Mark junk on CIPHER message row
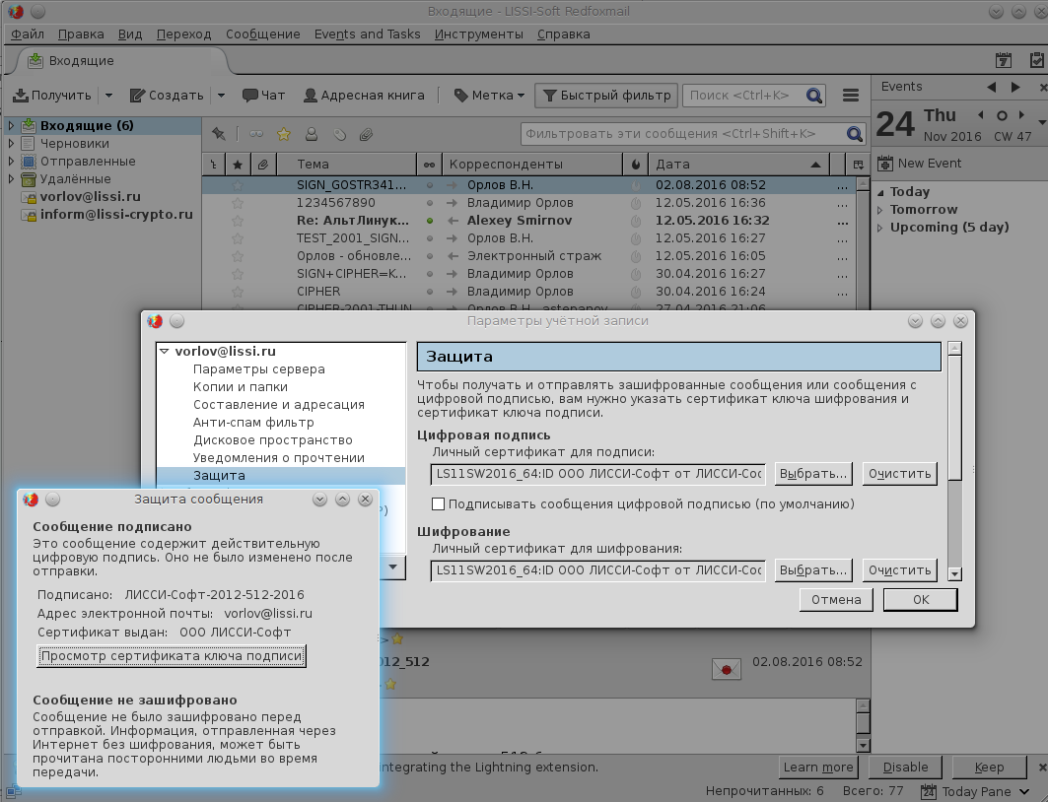1048x802 pixels. point(636,292)
